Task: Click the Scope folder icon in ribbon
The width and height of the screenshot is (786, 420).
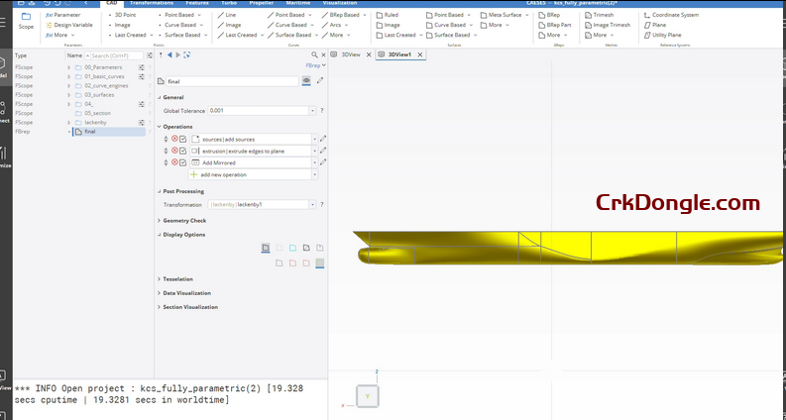Action: 26,17
